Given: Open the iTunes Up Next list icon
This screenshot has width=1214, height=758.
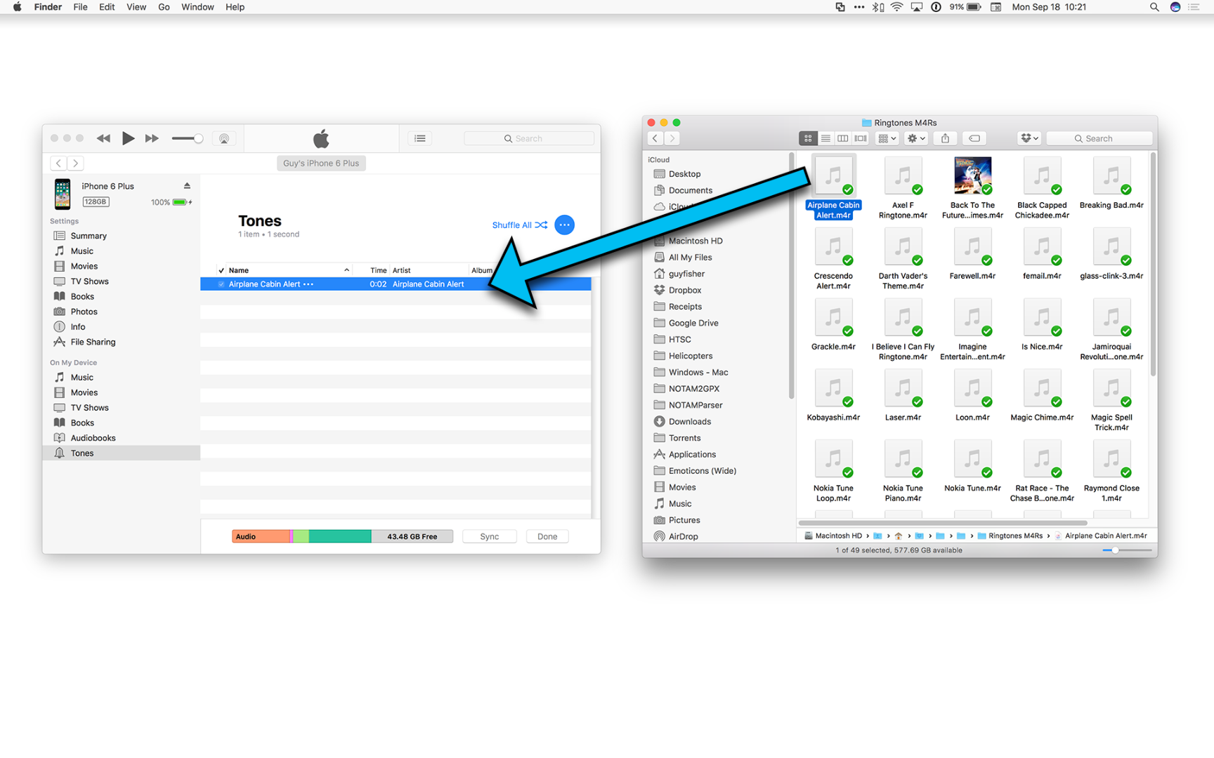Looking at the screenshot, I should point(420,138).
